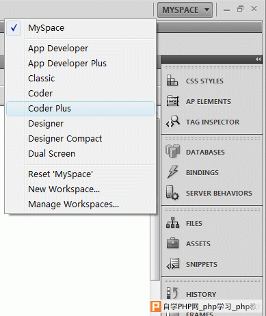Click the FILES label
This screenshot has width=266, height=316.
click(x=194, y=224)
